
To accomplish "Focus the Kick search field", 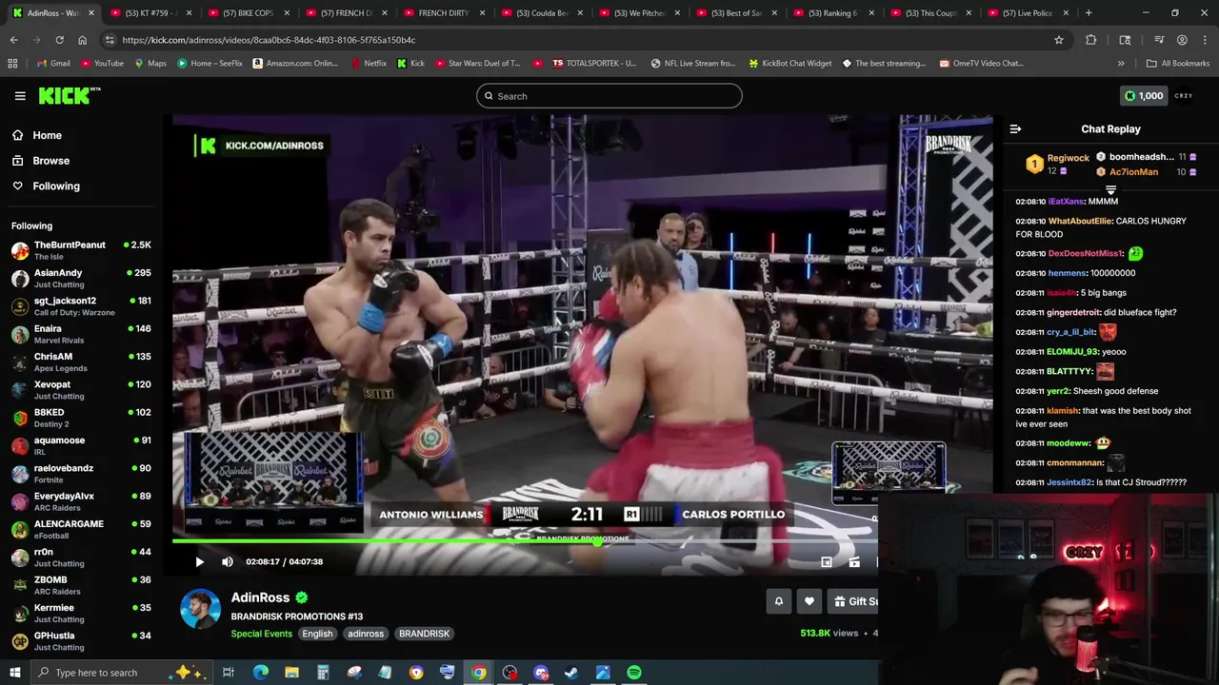I will (609, 96).
